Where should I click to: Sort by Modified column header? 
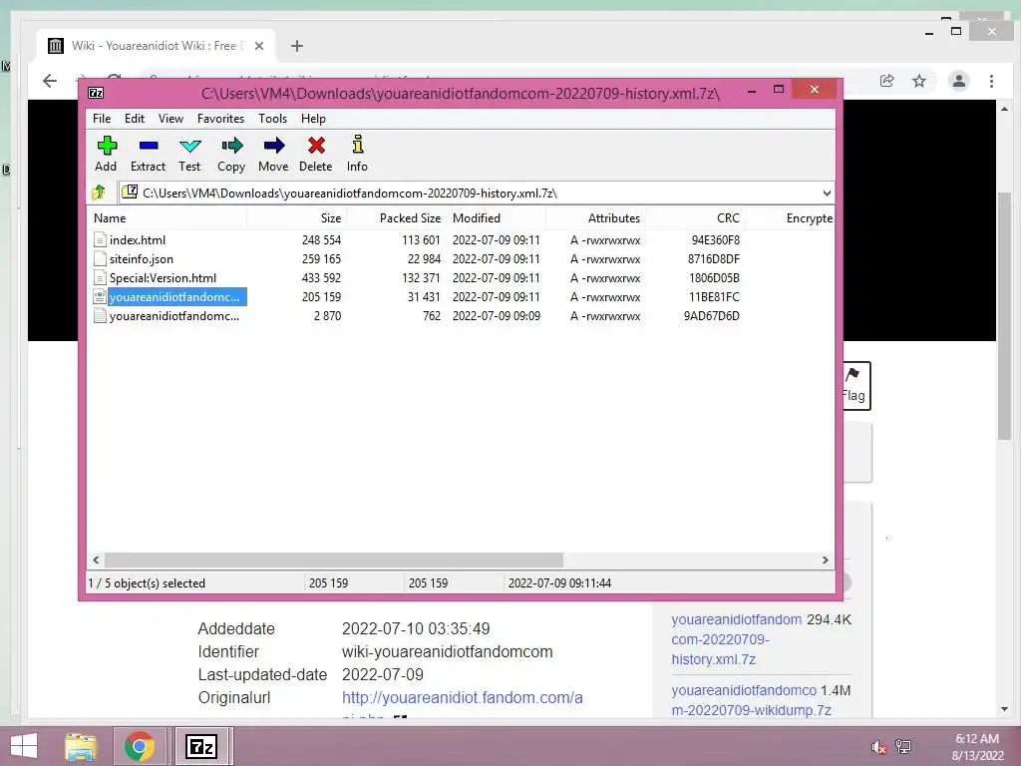click(x=497, y=218)
